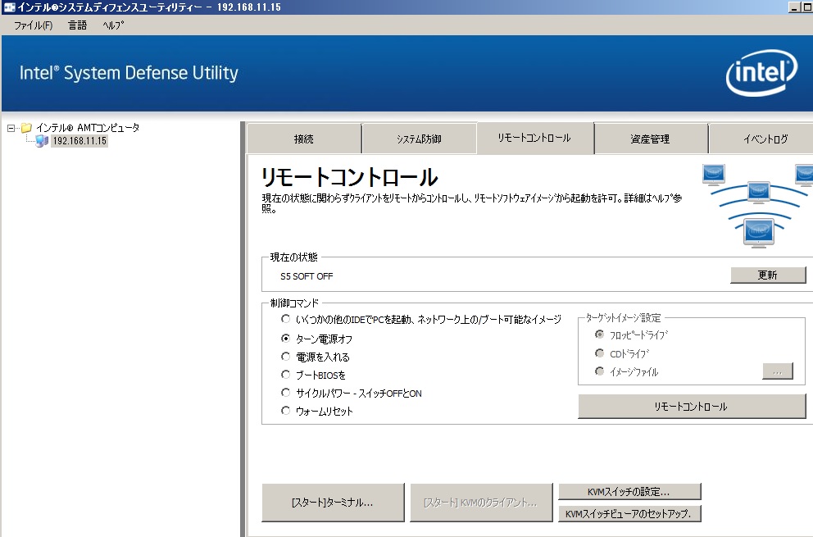Click the image file browse (...) button
Screen dimensions: 813x537
click(777, 371)
